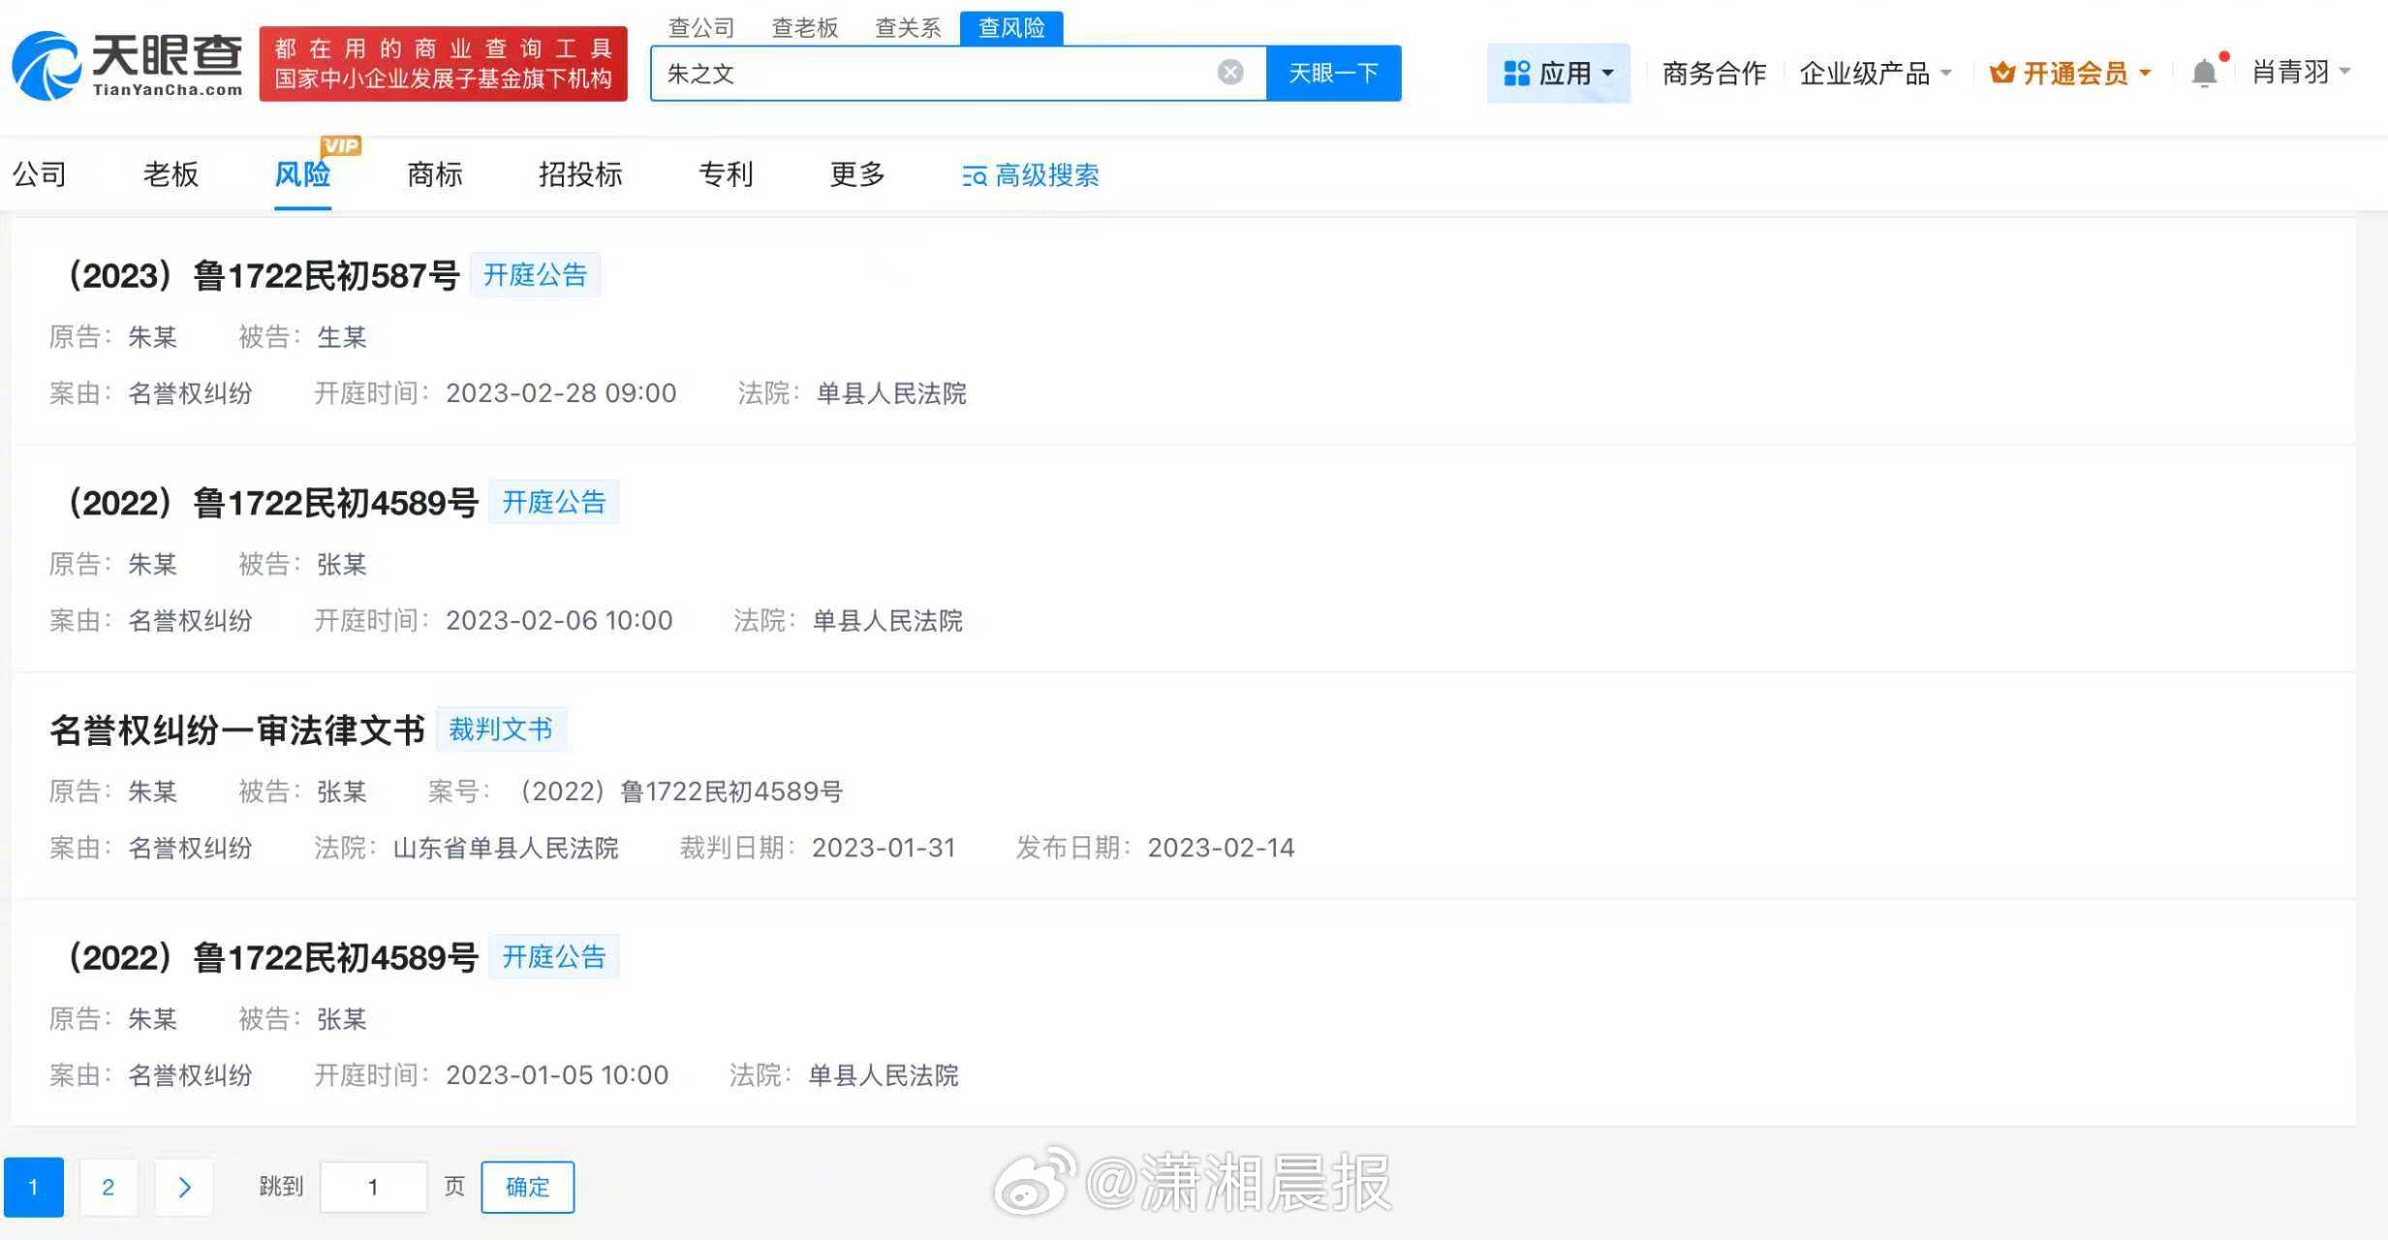Click the 裁判文书 tag
Image resolution: width=2388 pixels, height=1240 pixels.
502,728
